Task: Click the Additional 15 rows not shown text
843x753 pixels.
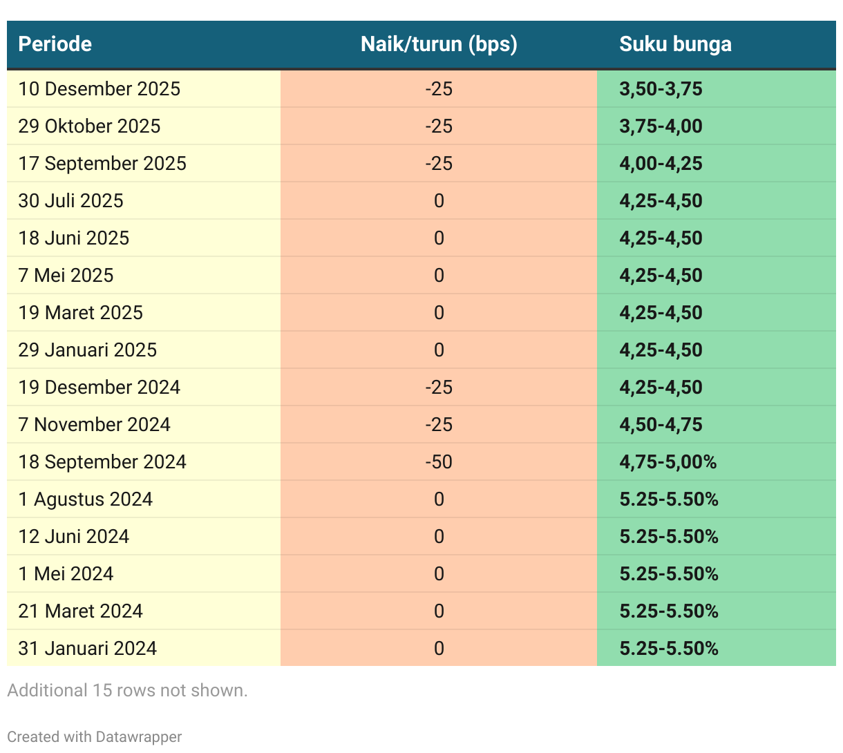Action: coord(127,690)
